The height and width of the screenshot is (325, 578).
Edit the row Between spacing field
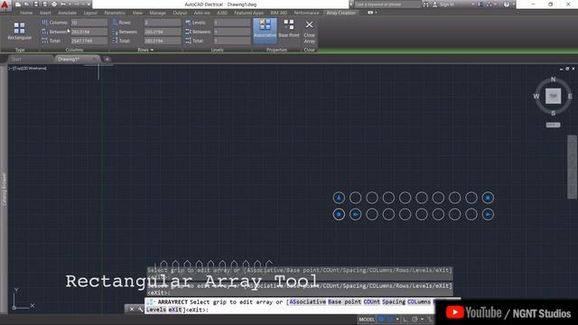click(163, 32)
